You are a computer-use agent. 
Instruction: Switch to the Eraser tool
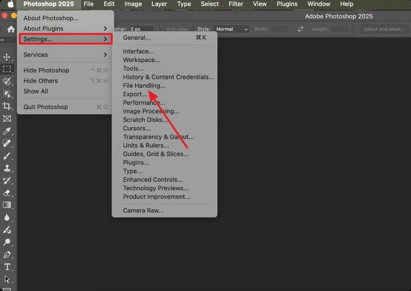click(8, 192)
